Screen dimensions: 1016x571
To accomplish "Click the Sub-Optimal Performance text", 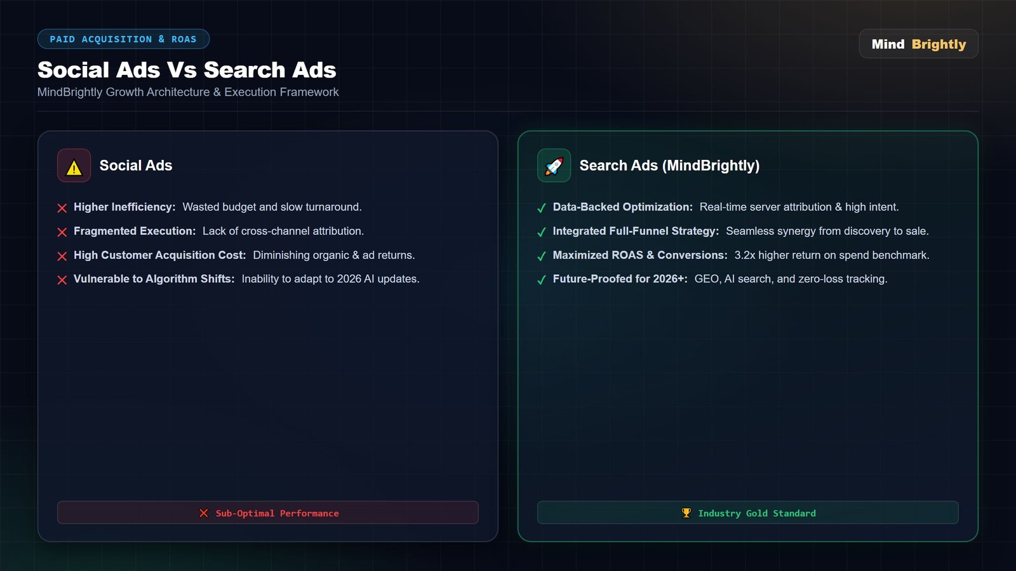I will pos(277,513).
